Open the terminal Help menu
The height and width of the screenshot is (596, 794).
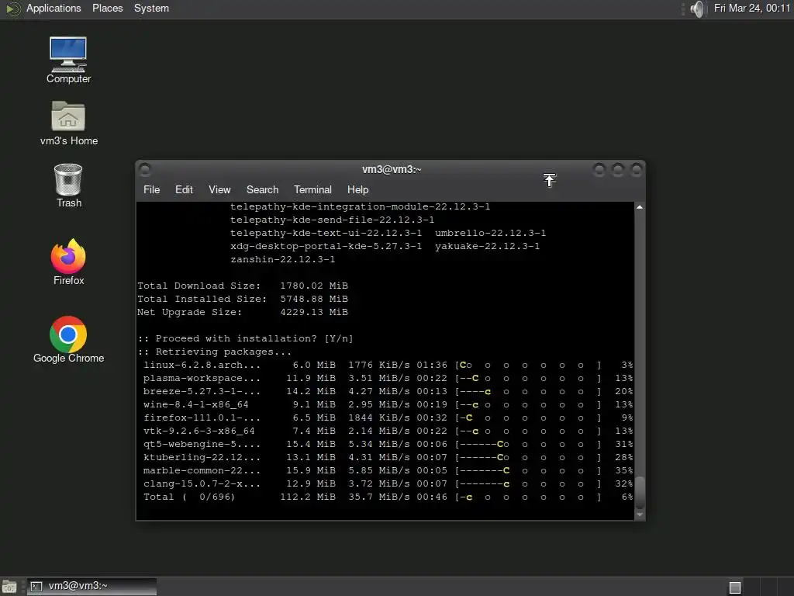[357, 189]
